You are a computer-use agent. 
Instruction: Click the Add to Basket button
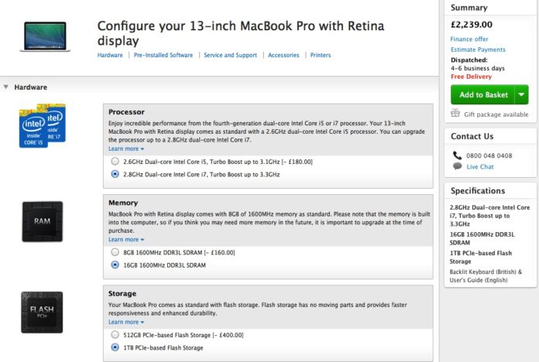(x=483, y=94)
